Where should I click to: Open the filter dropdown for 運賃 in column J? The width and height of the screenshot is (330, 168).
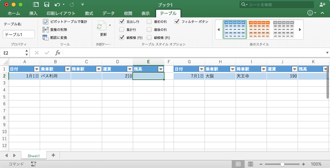pos(295,69)
